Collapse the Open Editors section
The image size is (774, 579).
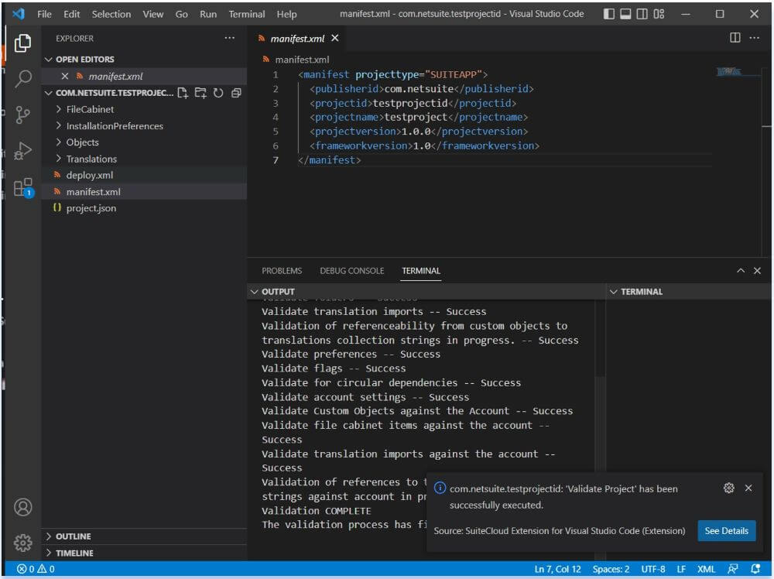[x=144, y=60]
